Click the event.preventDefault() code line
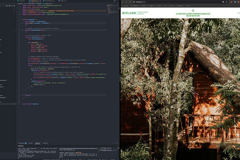The width and height of the screenshot is (240, 160). (36, 39)
